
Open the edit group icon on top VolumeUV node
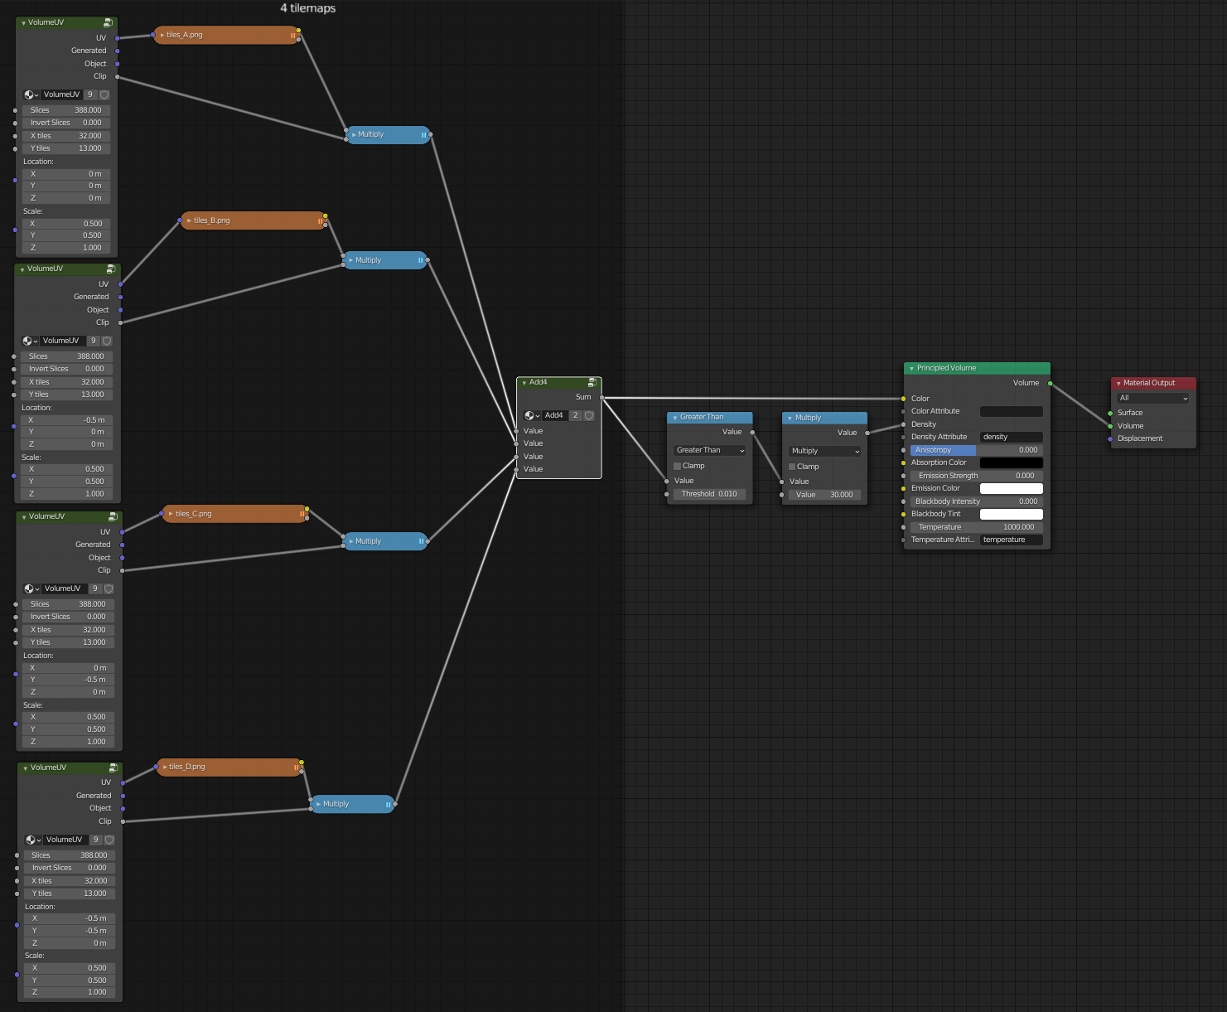click(x=107, y=22)
